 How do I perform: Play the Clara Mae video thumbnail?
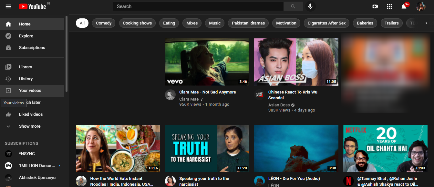[207, 62]
